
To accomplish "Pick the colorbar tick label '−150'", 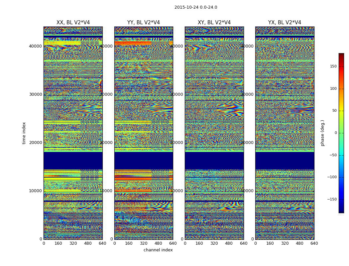I will [x=332, y=199].
